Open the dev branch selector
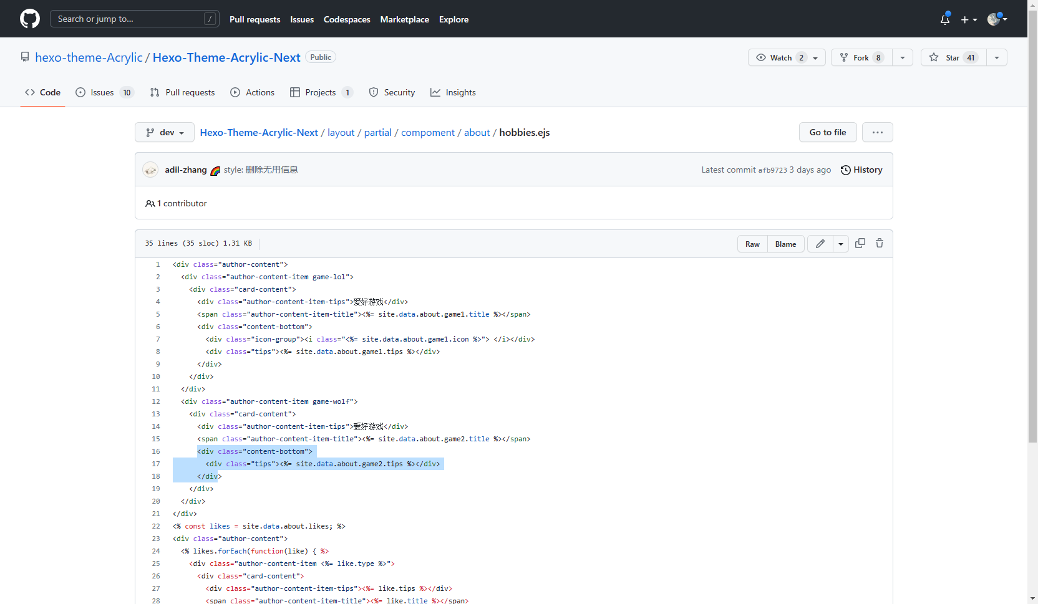Image resolution: width=1038 pixels, height=604 pixels. point(165,132)
